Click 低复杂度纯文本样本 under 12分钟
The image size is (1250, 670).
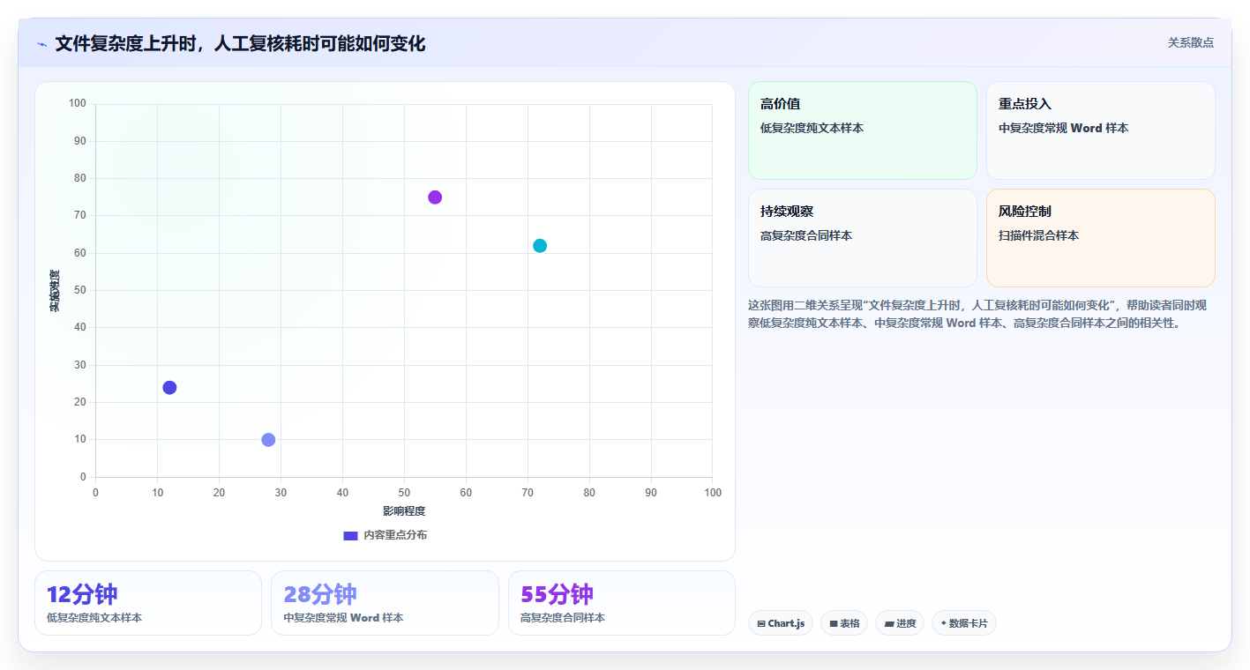(94, 618)
